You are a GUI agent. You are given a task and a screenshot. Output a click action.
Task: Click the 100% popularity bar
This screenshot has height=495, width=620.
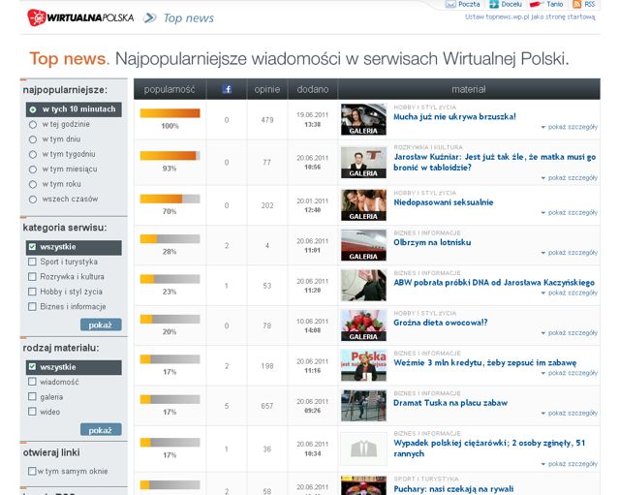point(170,113)
